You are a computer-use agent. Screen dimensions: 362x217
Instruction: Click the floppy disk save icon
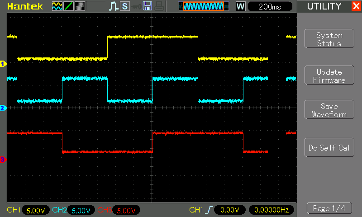[147, 6]
